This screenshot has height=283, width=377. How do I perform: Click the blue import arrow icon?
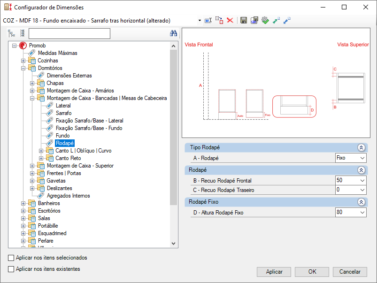click(287, 21)
